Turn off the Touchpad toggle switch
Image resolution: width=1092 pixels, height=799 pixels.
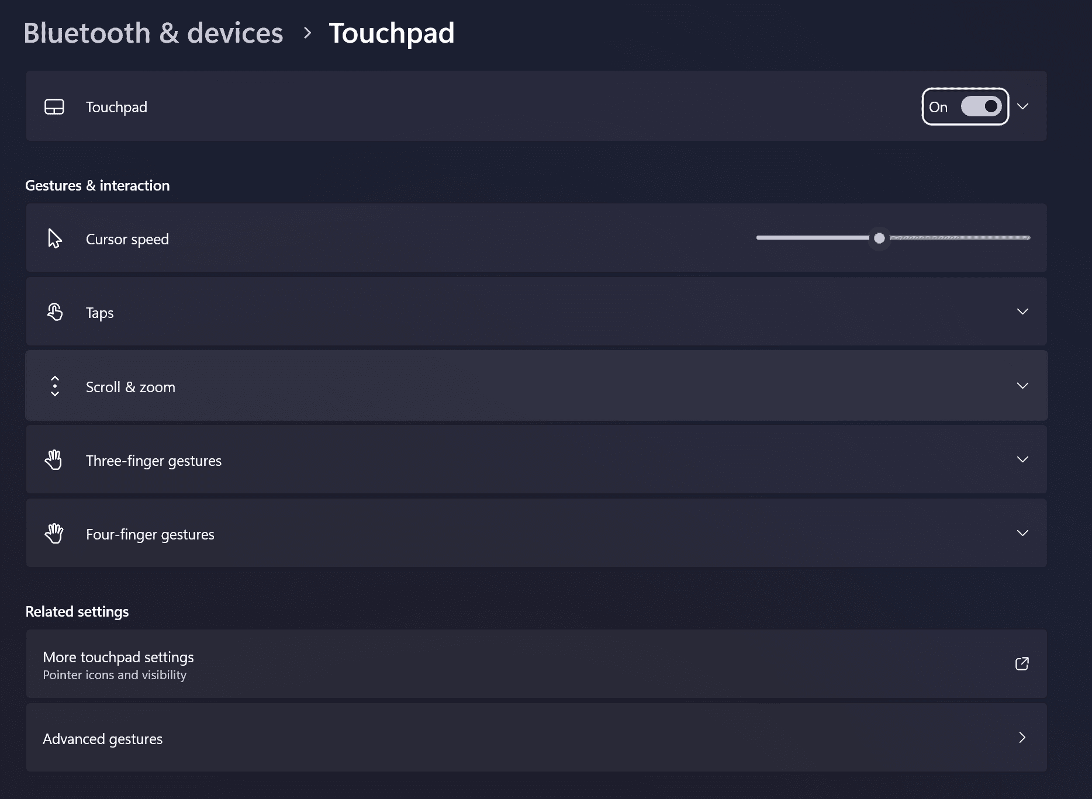[x=981, y=106]
